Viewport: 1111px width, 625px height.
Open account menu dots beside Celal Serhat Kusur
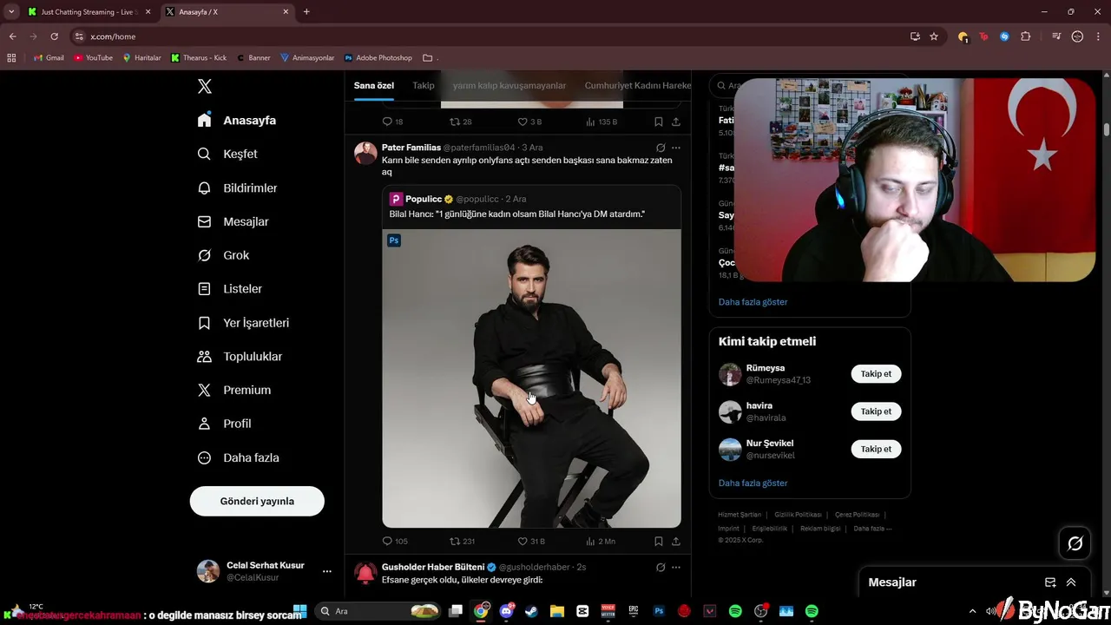[326, 571]
